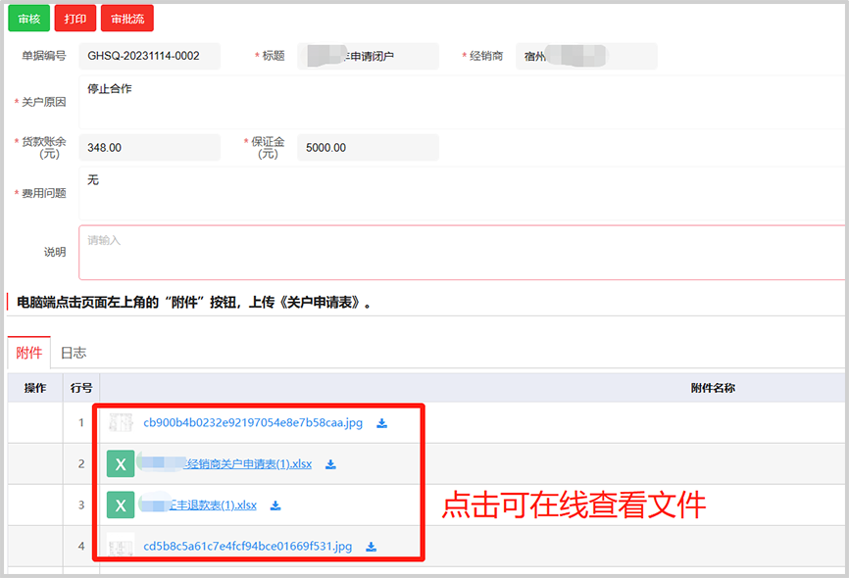This screenshot has width=849, height=578.
Task: Download the cb900b4b0232 jpg attachment
Action: pos(382,423)
